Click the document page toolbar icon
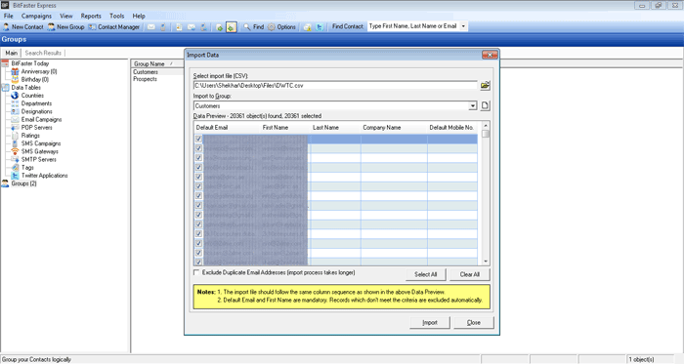 (x=179, y=27)
